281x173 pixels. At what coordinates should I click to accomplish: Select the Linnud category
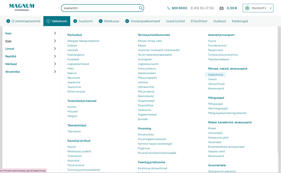pyautogui.click(x=10, y=49)
